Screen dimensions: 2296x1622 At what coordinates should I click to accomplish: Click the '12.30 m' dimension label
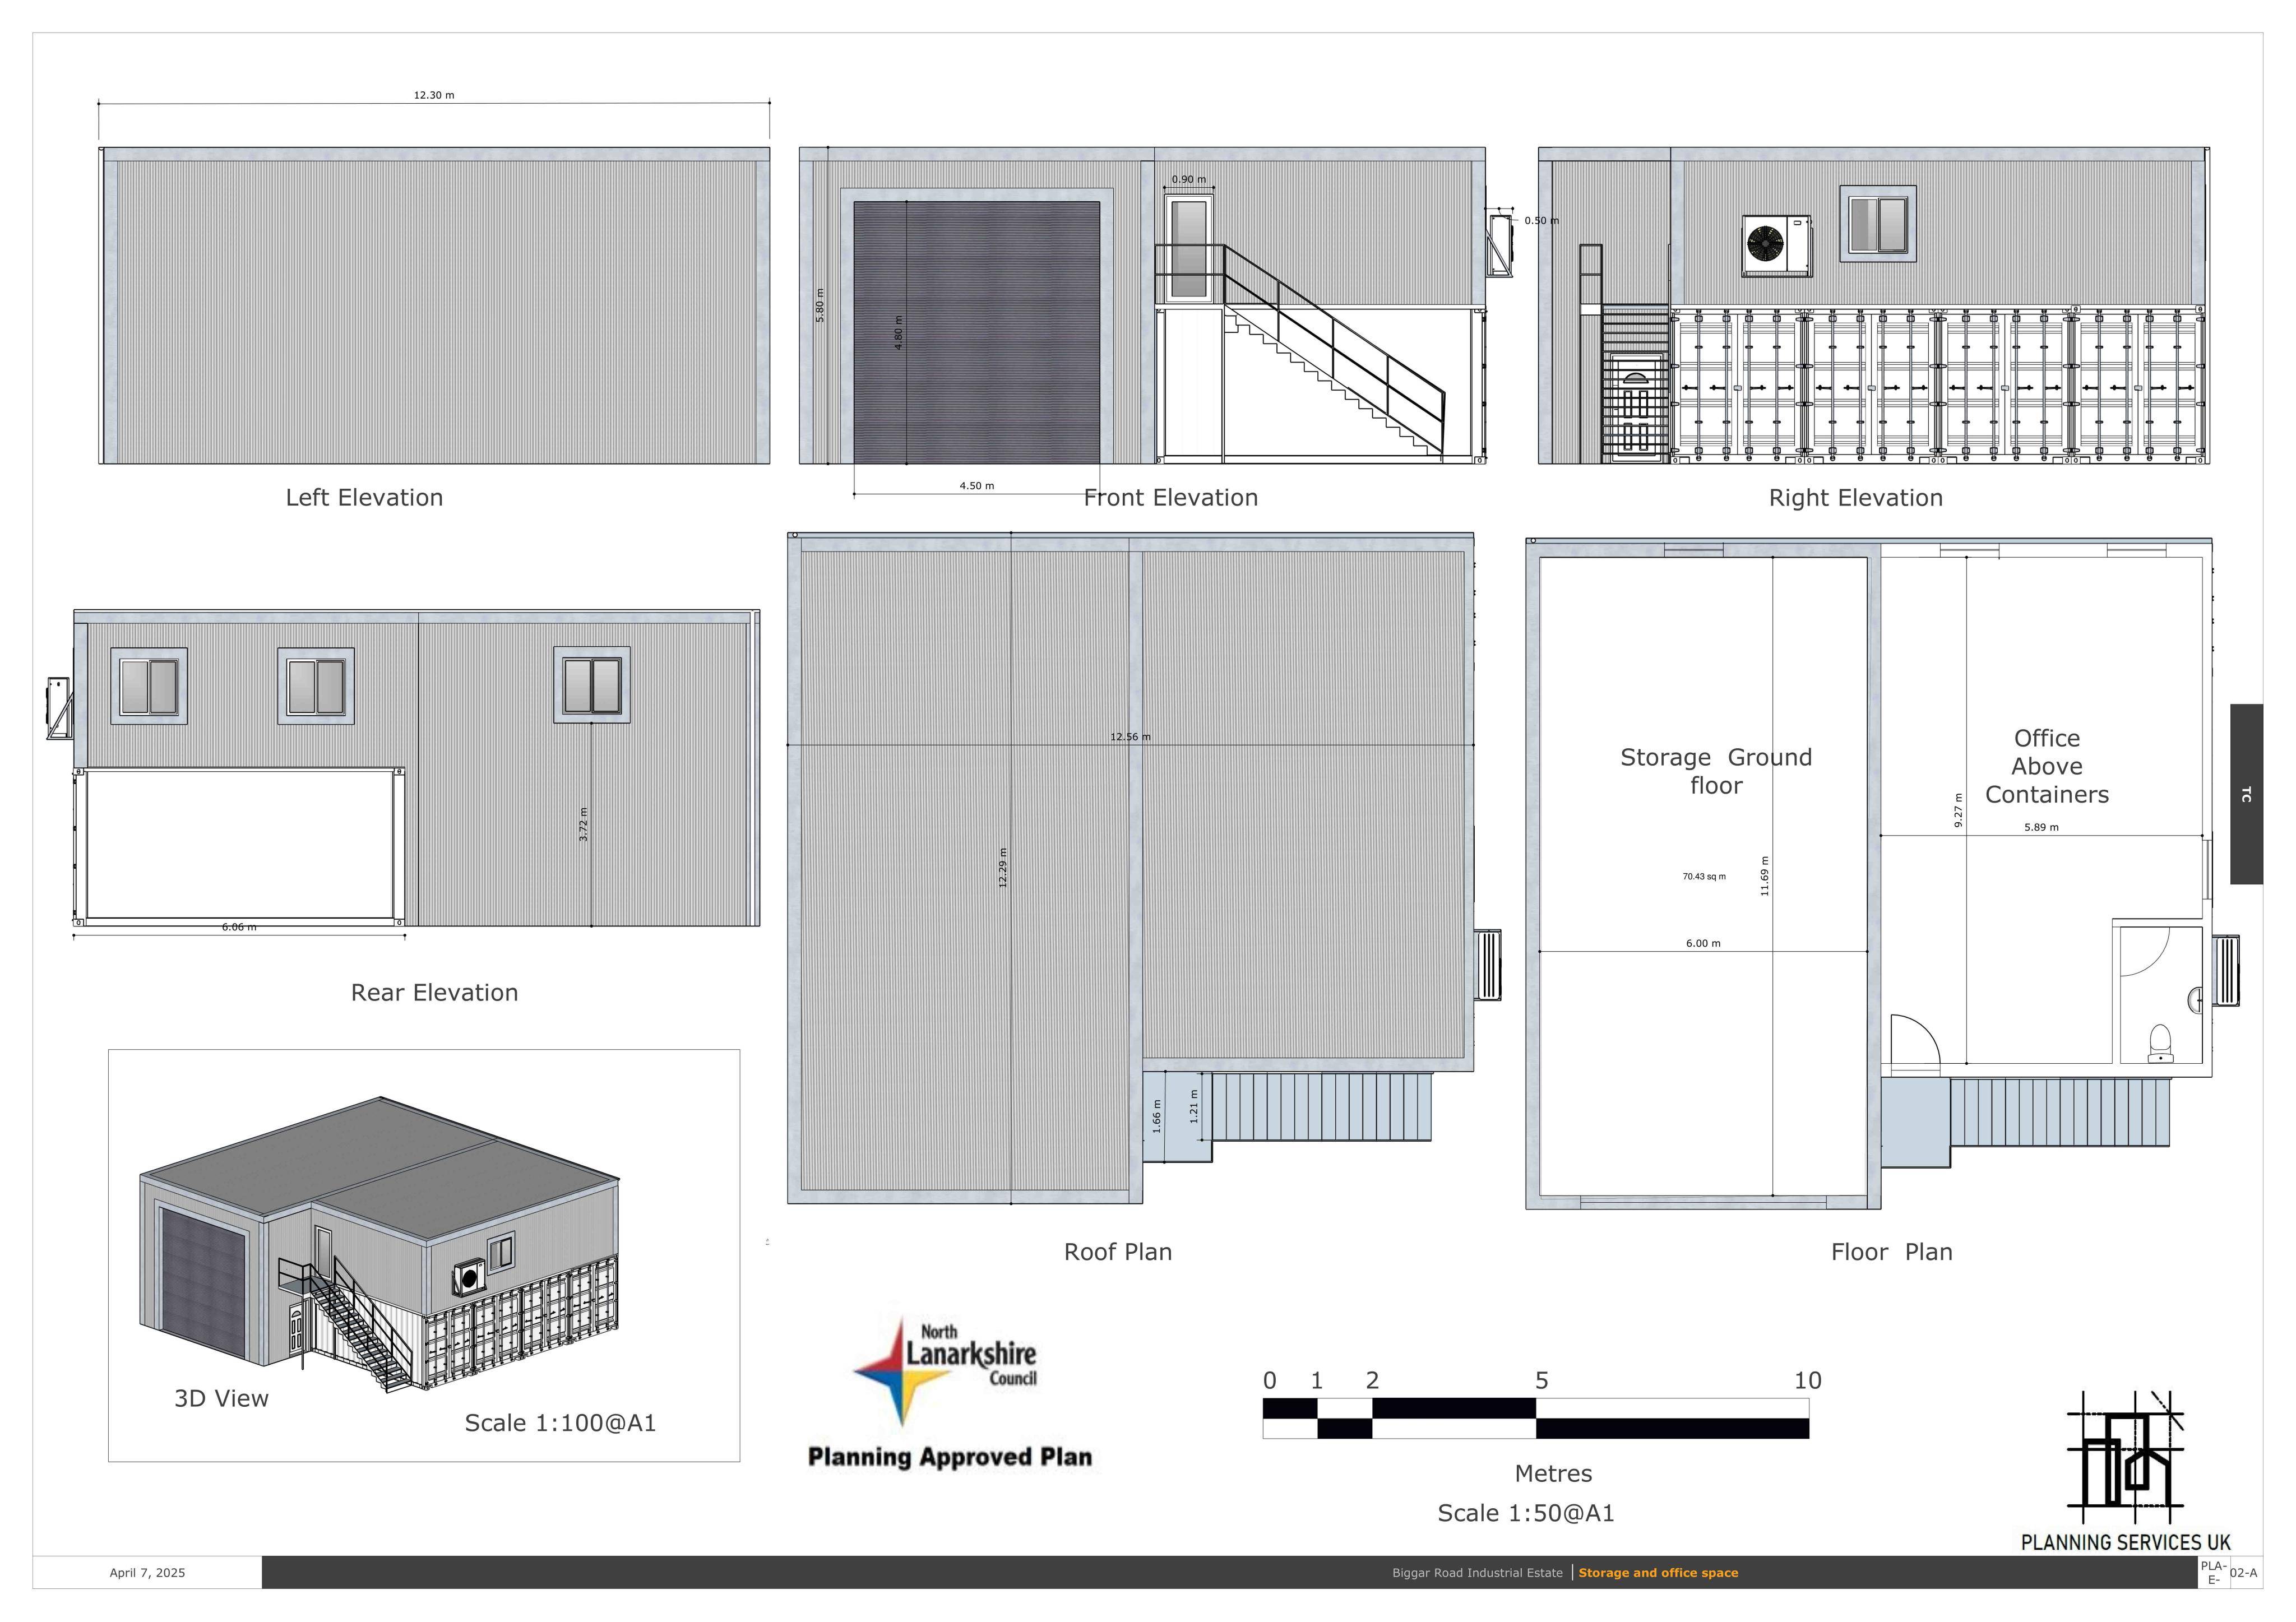(434, 95)
